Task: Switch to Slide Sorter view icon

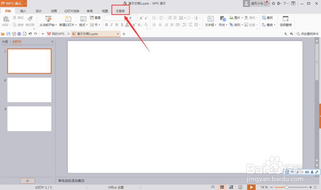Action: pos(231,187)
